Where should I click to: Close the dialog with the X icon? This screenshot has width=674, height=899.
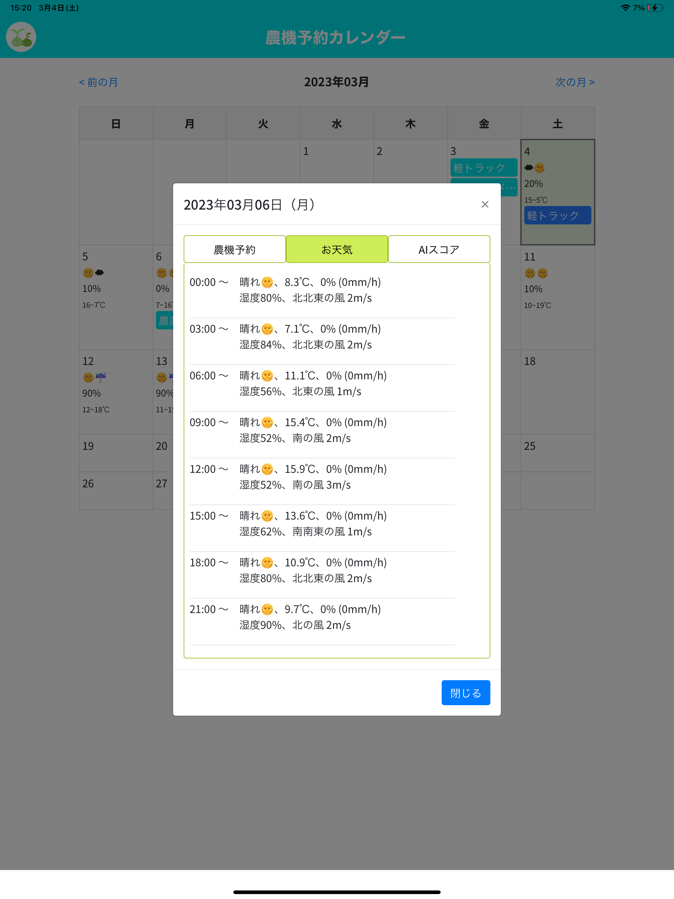click(484, 204)
